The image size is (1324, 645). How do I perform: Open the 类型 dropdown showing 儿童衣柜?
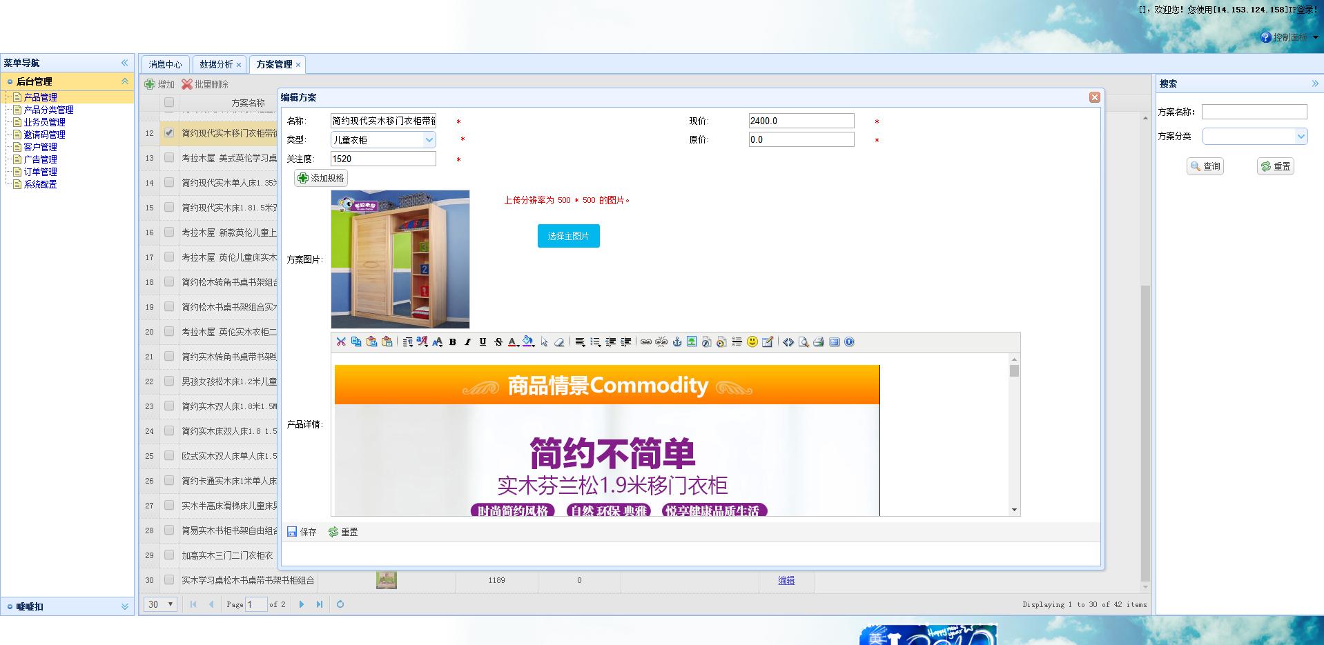click(x=429, y=139)
